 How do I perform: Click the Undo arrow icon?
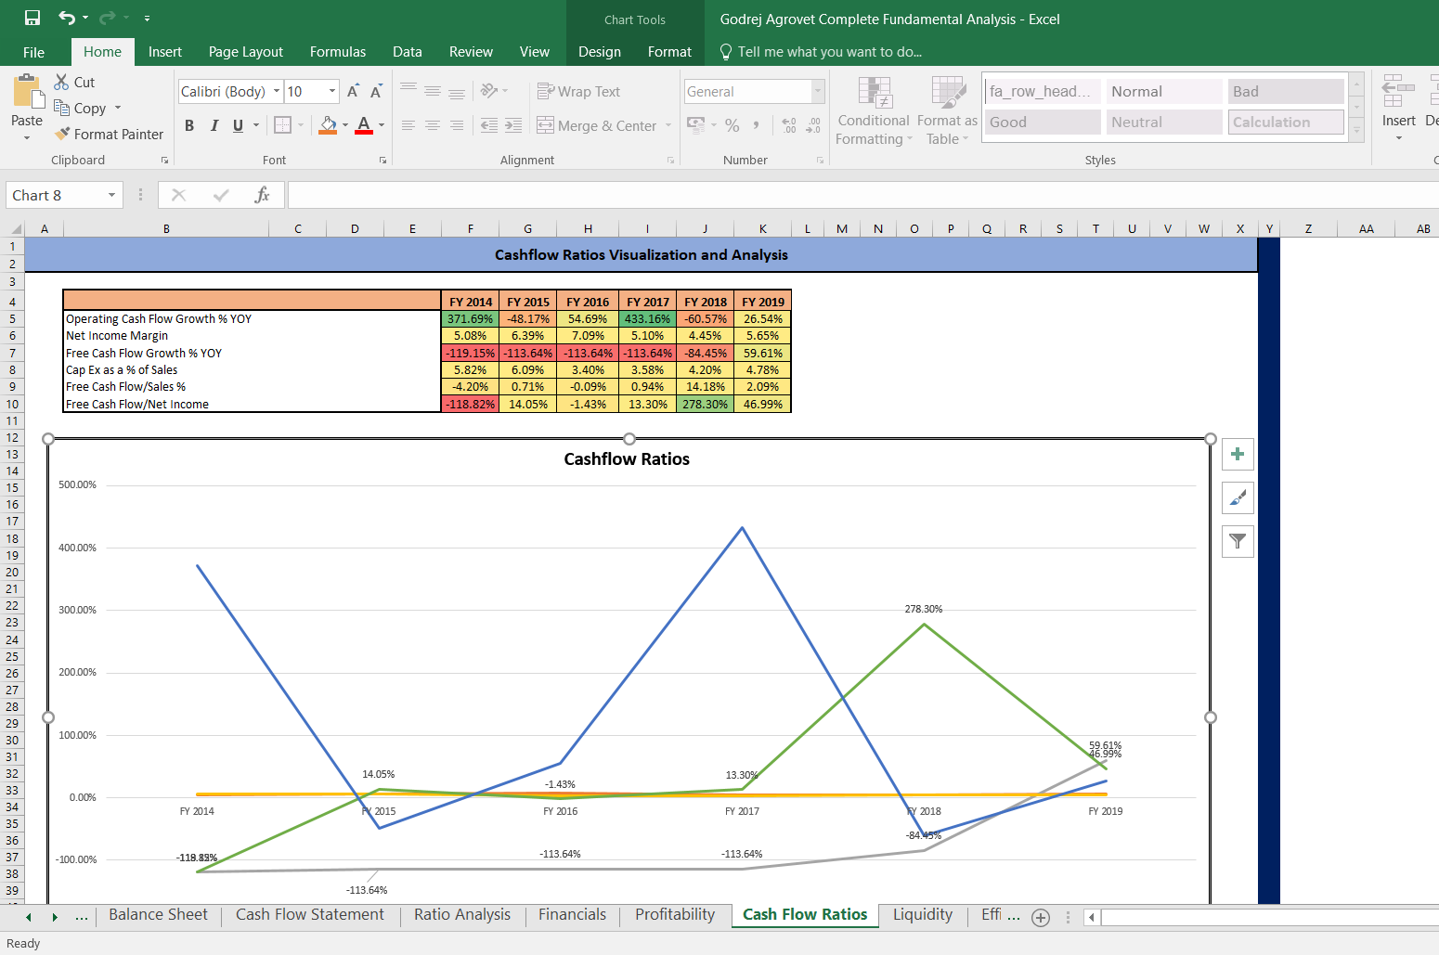[67, 18]
